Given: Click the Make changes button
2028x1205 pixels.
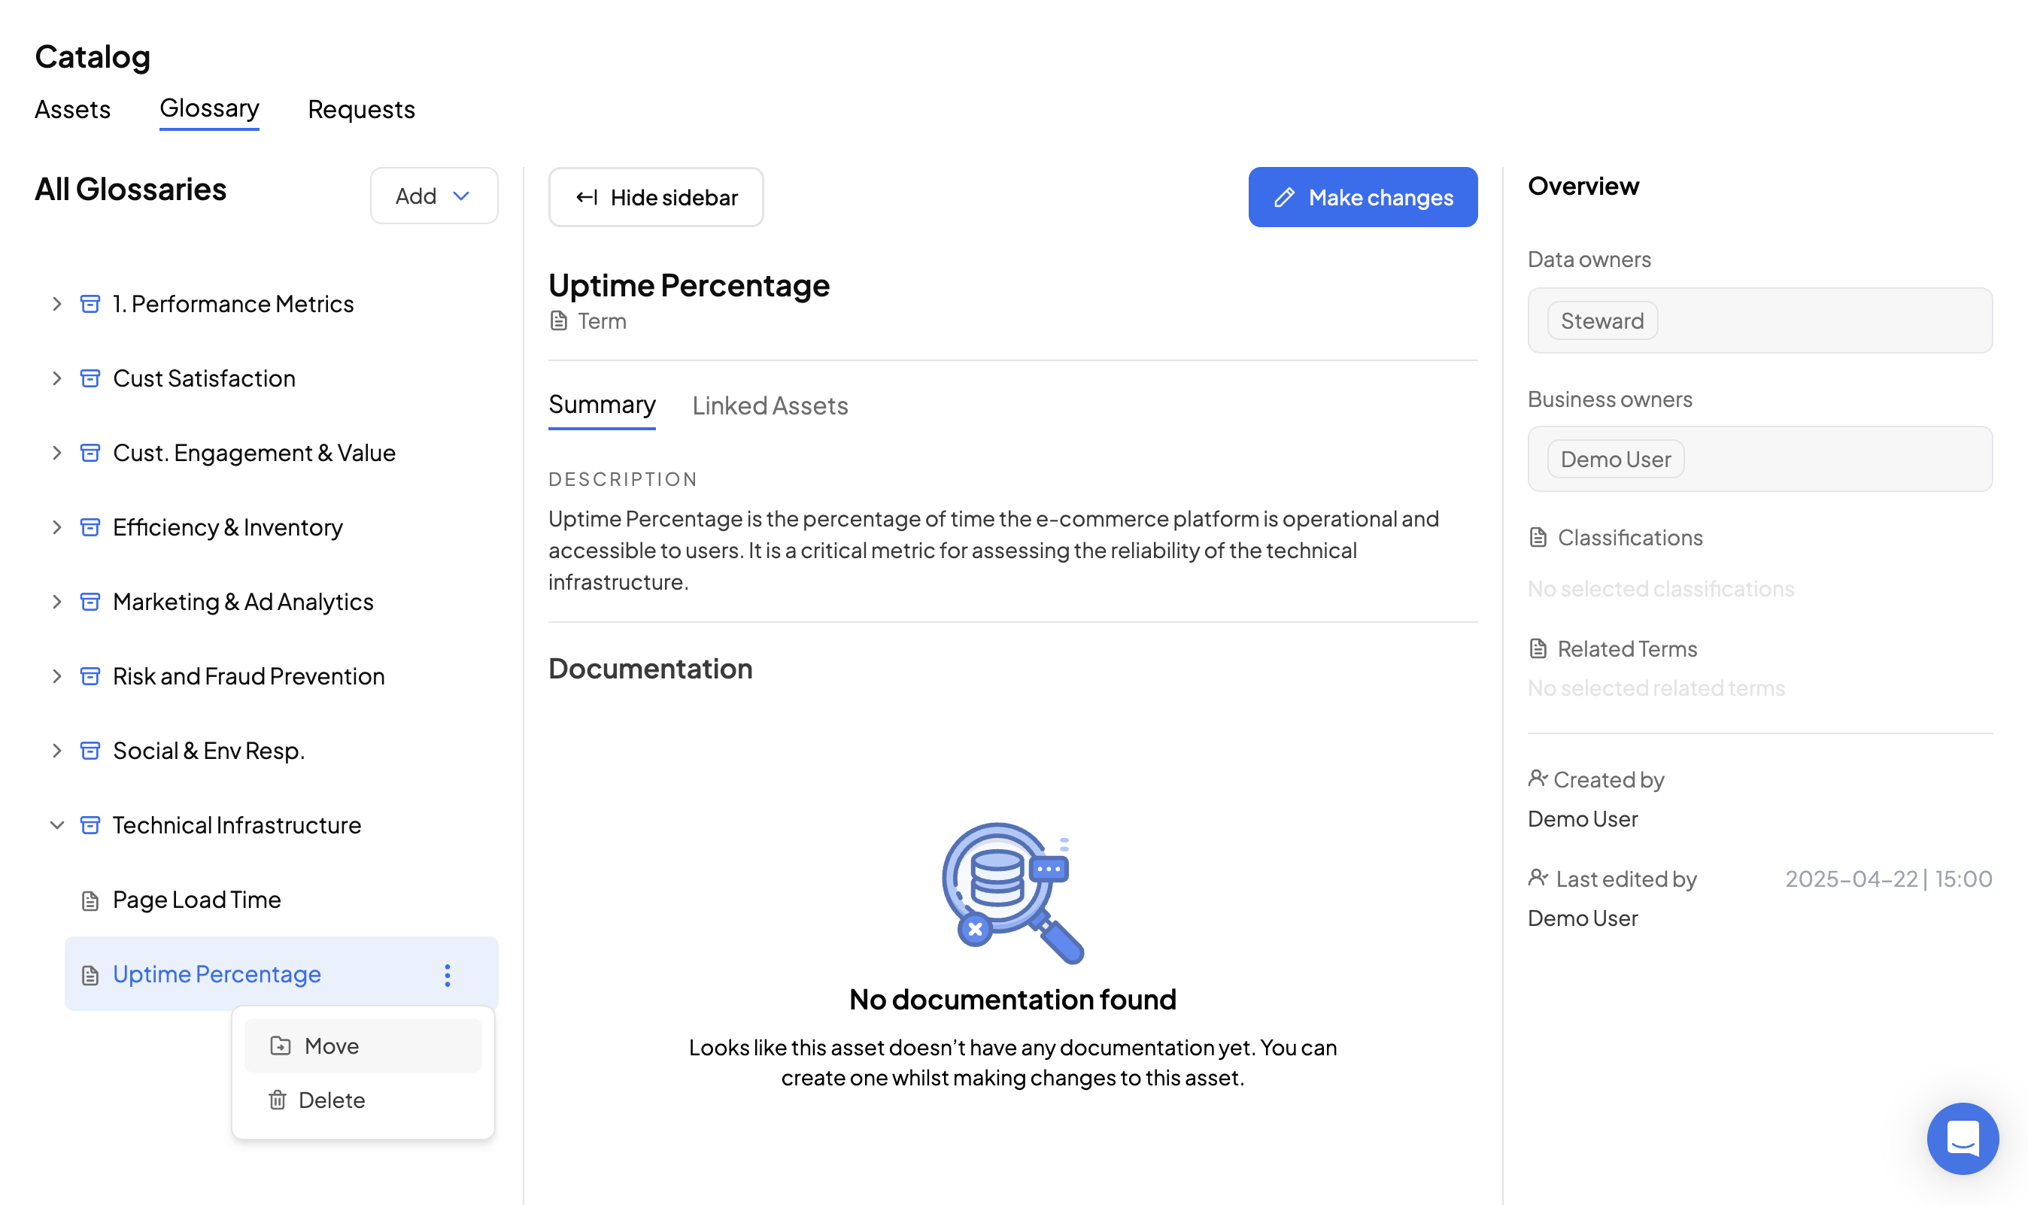Looking at the screenshot, I should [x=1362, y=197].
